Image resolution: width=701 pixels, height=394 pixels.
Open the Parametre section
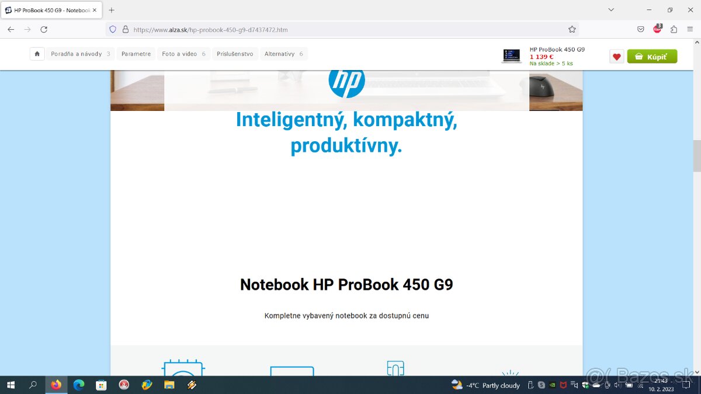[x=136, y=53]
